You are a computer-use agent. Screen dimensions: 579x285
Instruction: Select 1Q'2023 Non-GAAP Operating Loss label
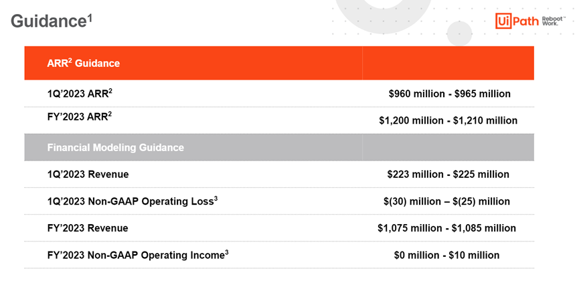pyautogui.click(x=132, y=201)
